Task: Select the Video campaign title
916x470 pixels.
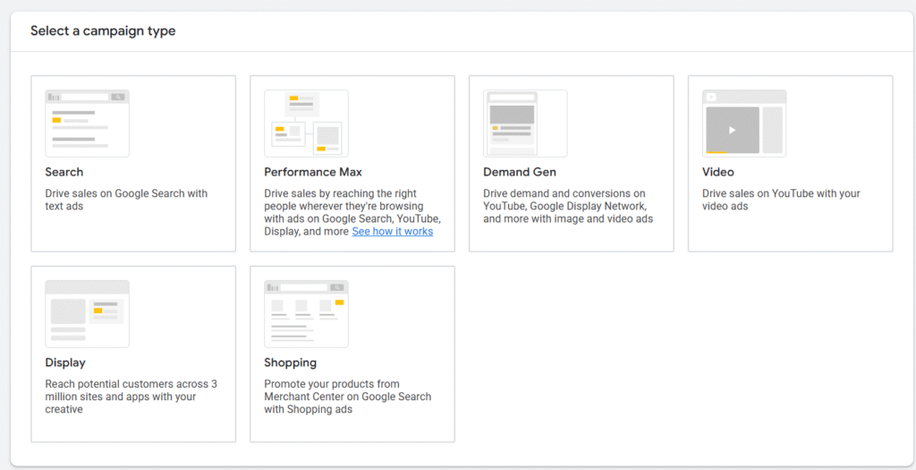Action: [718, 172]
